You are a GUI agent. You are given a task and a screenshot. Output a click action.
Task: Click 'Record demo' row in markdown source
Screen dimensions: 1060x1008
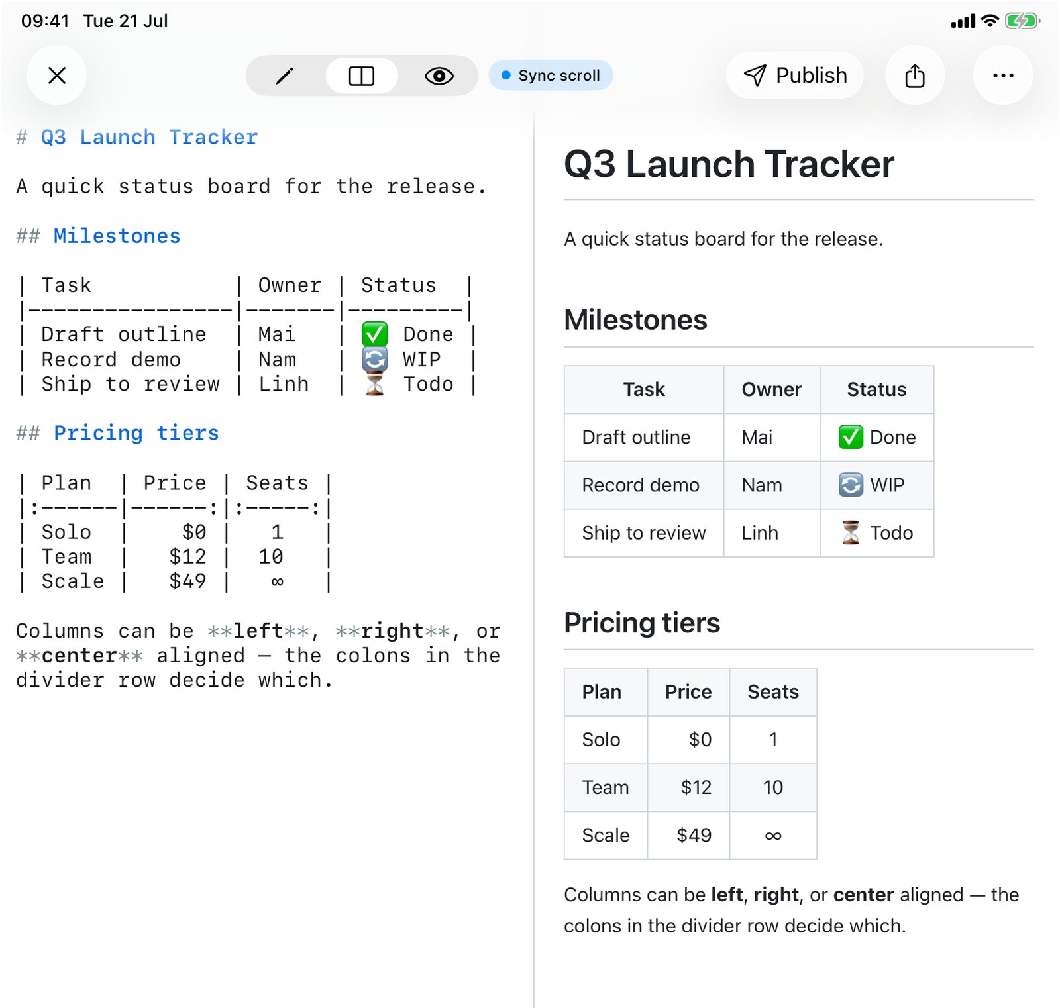(x=246, y=360)
